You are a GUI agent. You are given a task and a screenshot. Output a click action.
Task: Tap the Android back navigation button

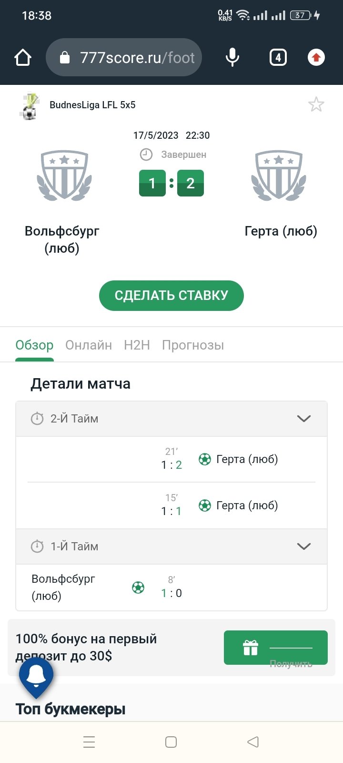click(x=253, y=742)
